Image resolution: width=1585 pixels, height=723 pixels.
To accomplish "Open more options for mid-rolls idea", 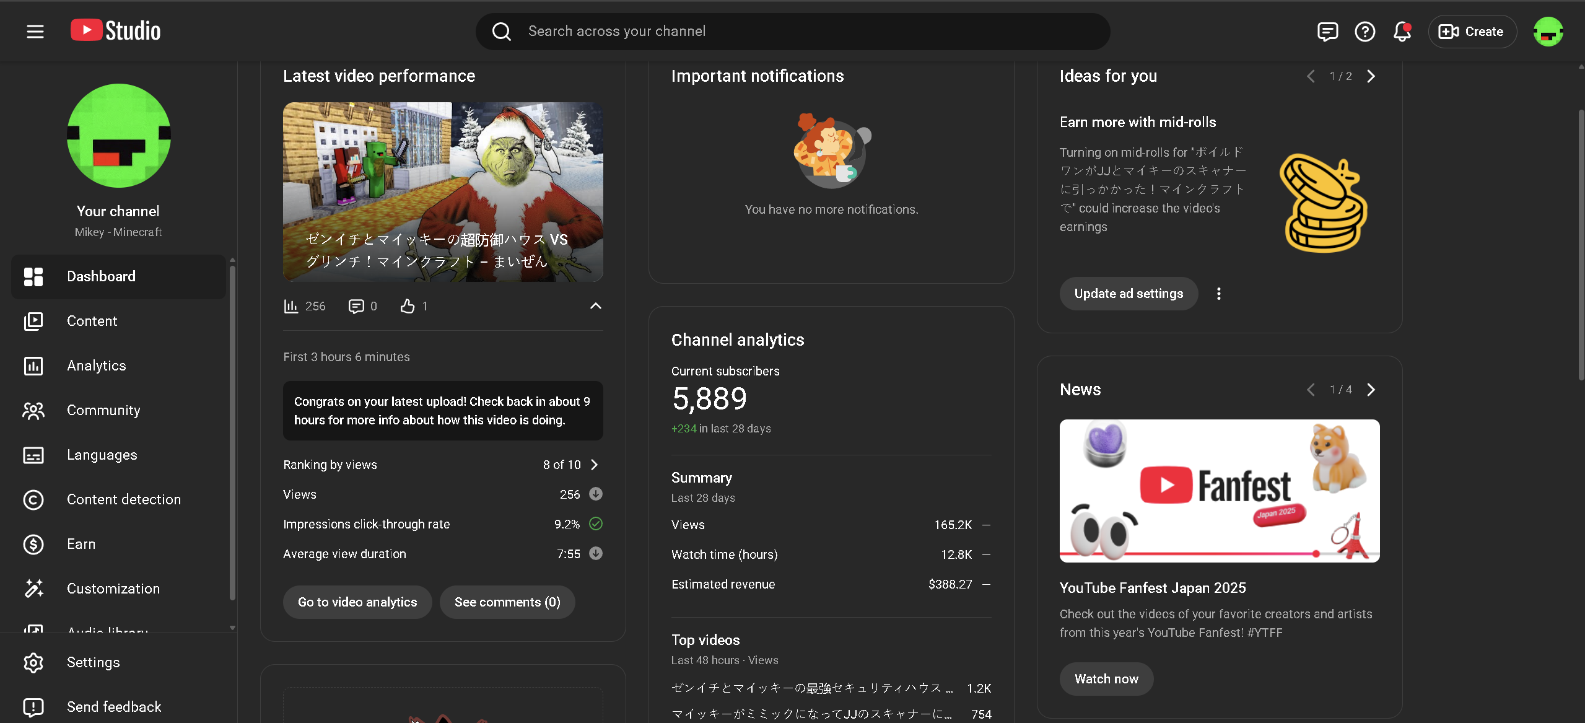I will (1218, 294).
